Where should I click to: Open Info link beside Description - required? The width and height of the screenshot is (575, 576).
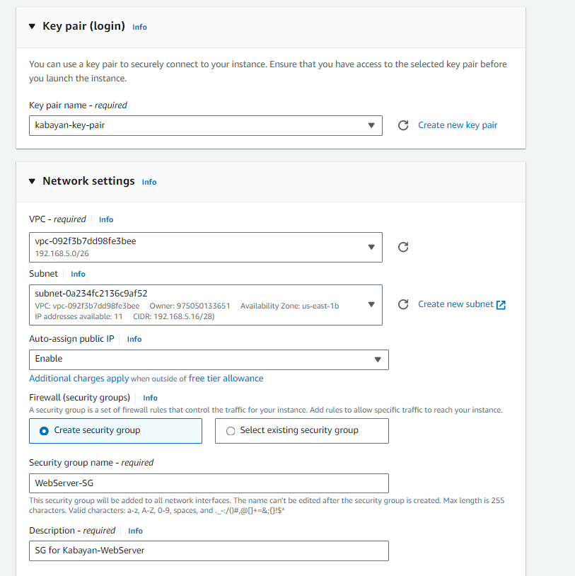tap(135, 531)
